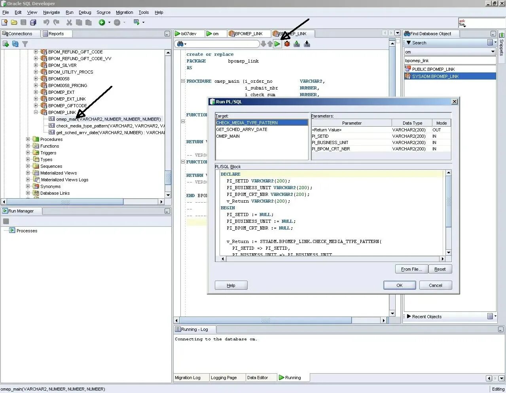
Task: Open the Tools menu
Action: (x=144, y=12)
